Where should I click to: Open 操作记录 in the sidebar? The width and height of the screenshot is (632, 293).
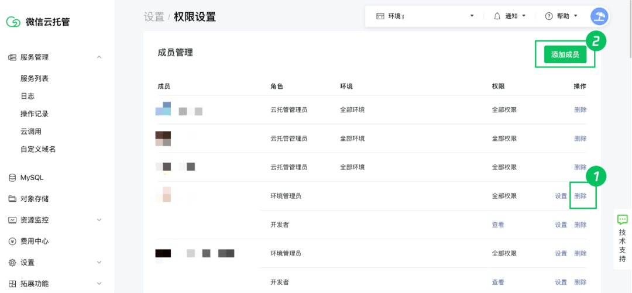tap(35, 114)
